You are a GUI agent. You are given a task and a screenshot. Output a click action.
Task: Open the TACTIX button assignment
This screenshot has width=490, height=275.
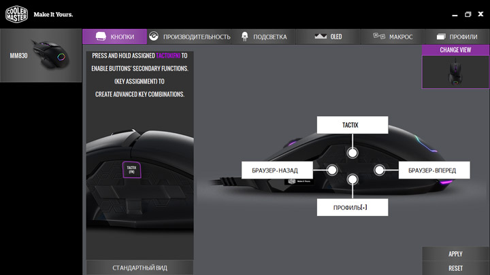point(353,125)
